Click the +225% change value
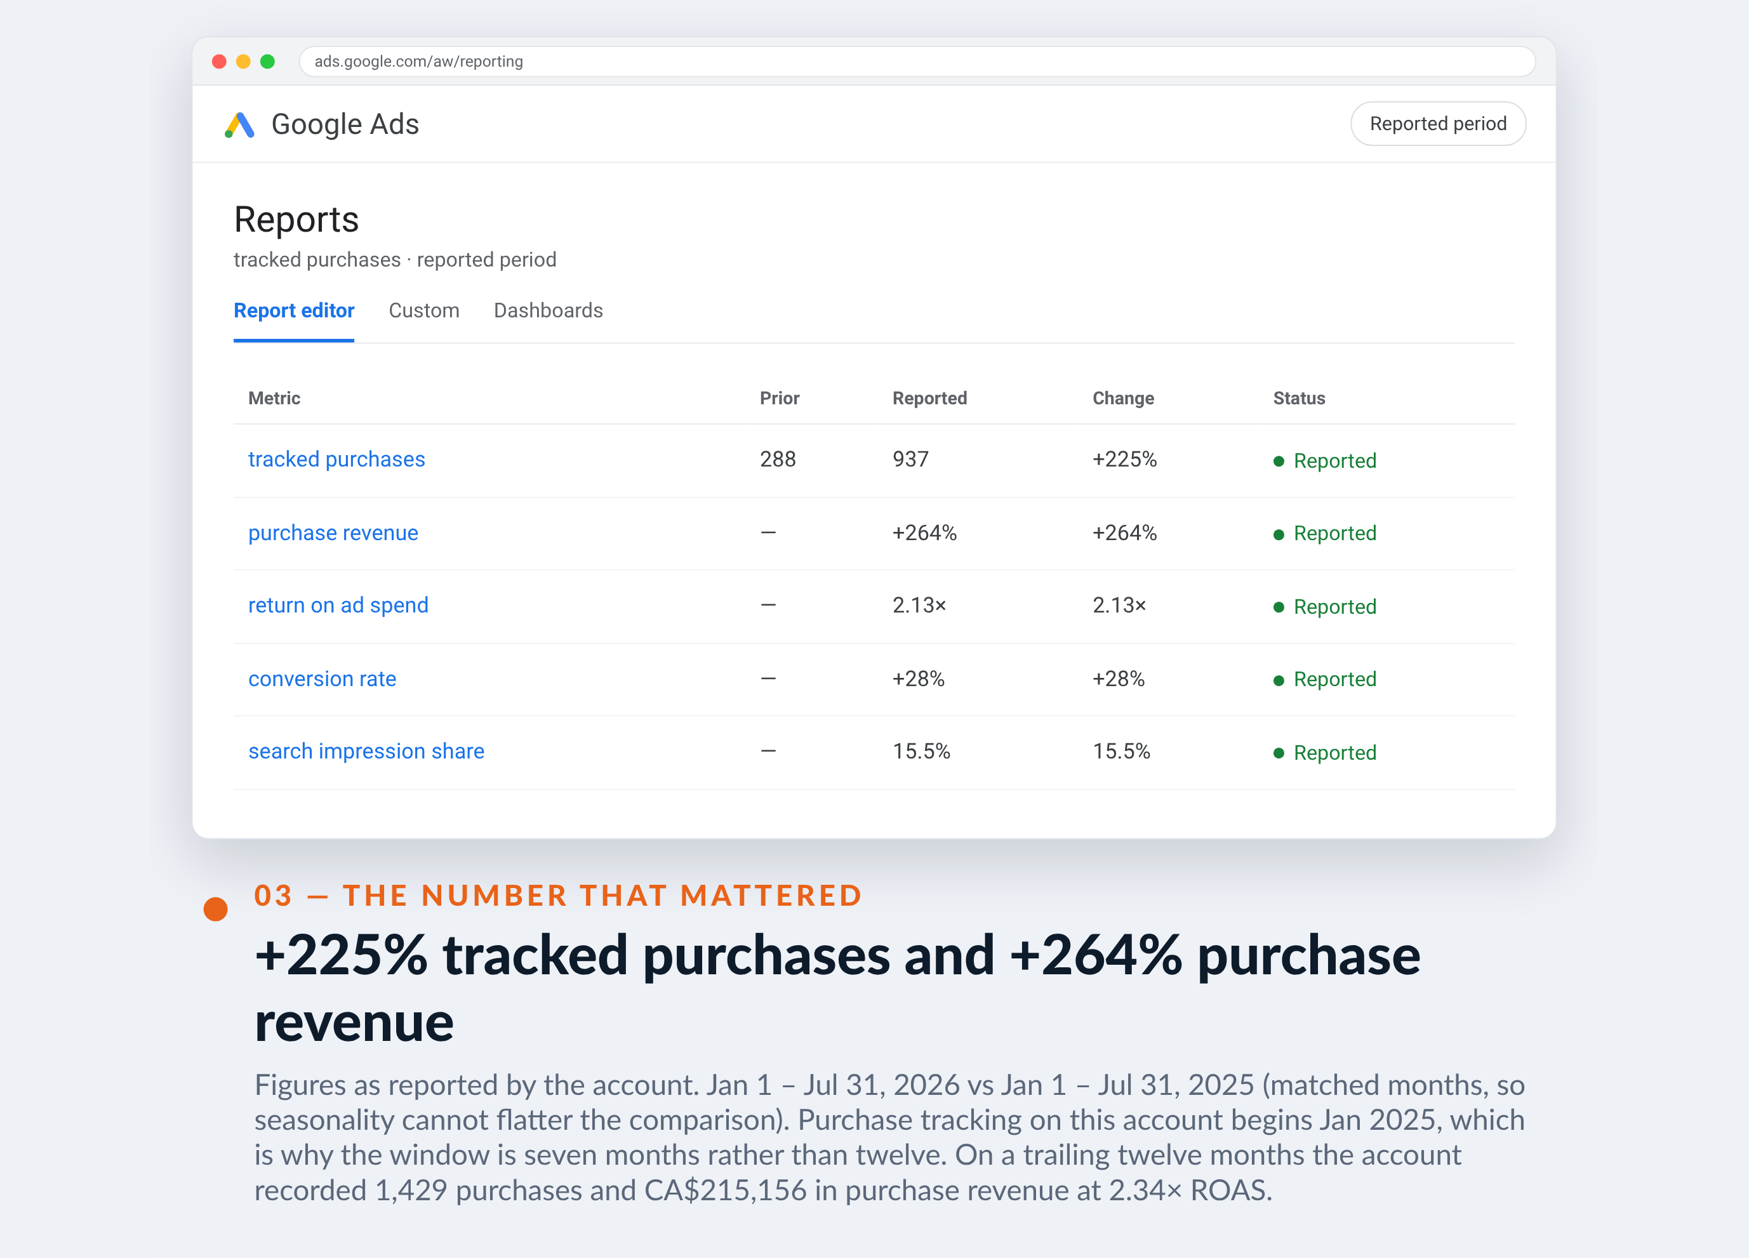The image size is (1749, 1258). (1124, 460)
